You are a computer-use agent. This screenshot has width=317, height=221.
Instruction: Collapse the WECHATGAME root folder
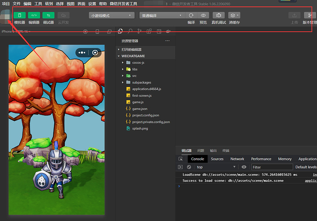(x=146, y=56)
